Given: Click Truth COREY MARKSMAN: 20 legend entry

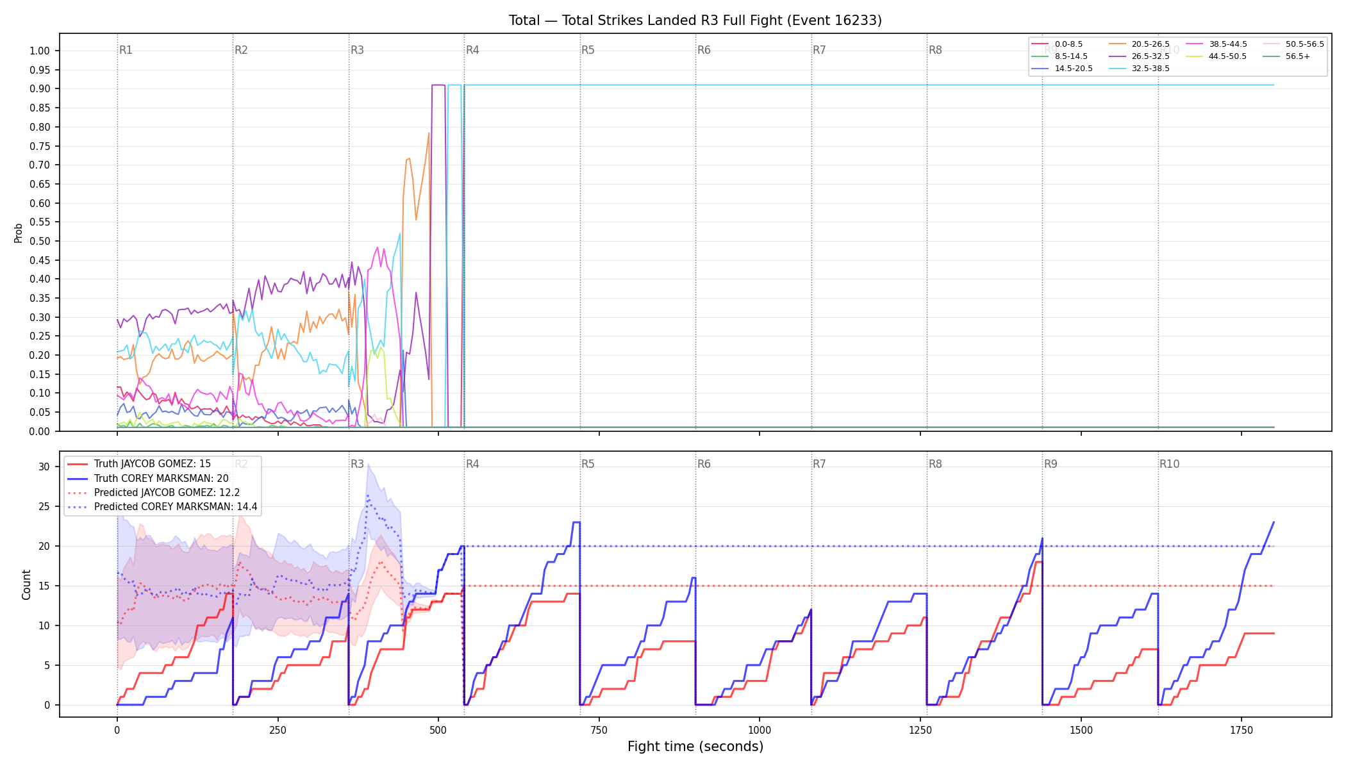Looking at the screenshot, I should click(148, 478).
